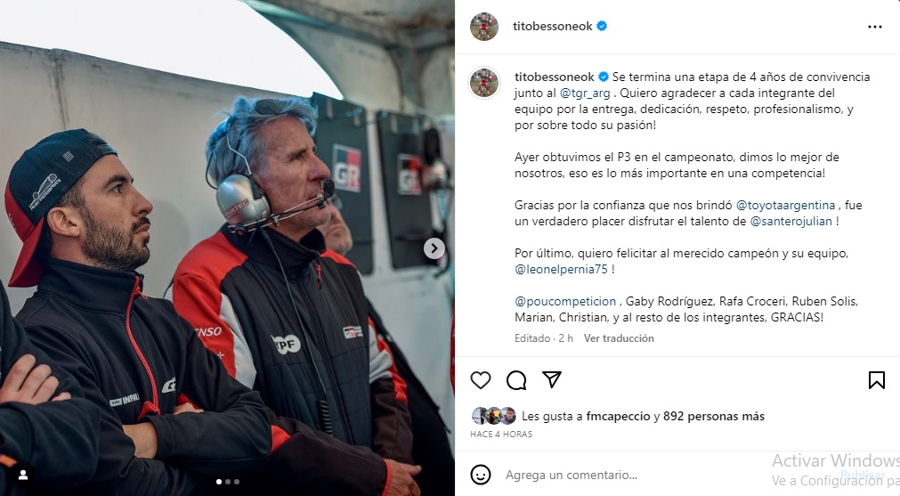
Task: View likes list via 892 personas más
Action: pyautogui.click(x=713, y=416)
